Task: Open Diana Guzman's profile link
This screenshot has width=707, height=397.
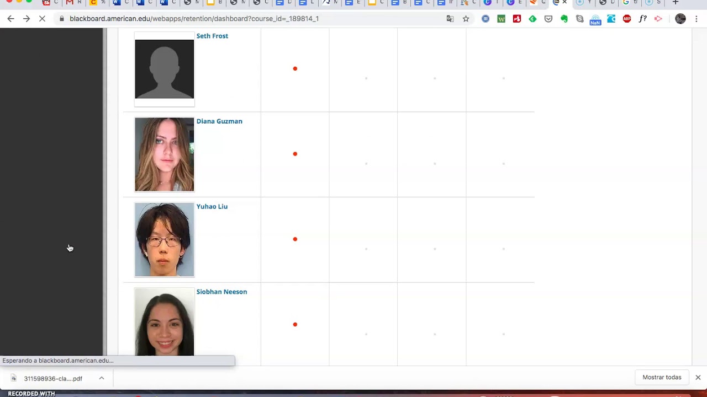Action: click(x=219, y=121)
